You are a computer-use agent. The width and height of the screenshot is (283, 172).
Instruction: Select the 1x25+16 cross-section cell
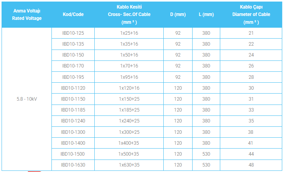(129, 33)
